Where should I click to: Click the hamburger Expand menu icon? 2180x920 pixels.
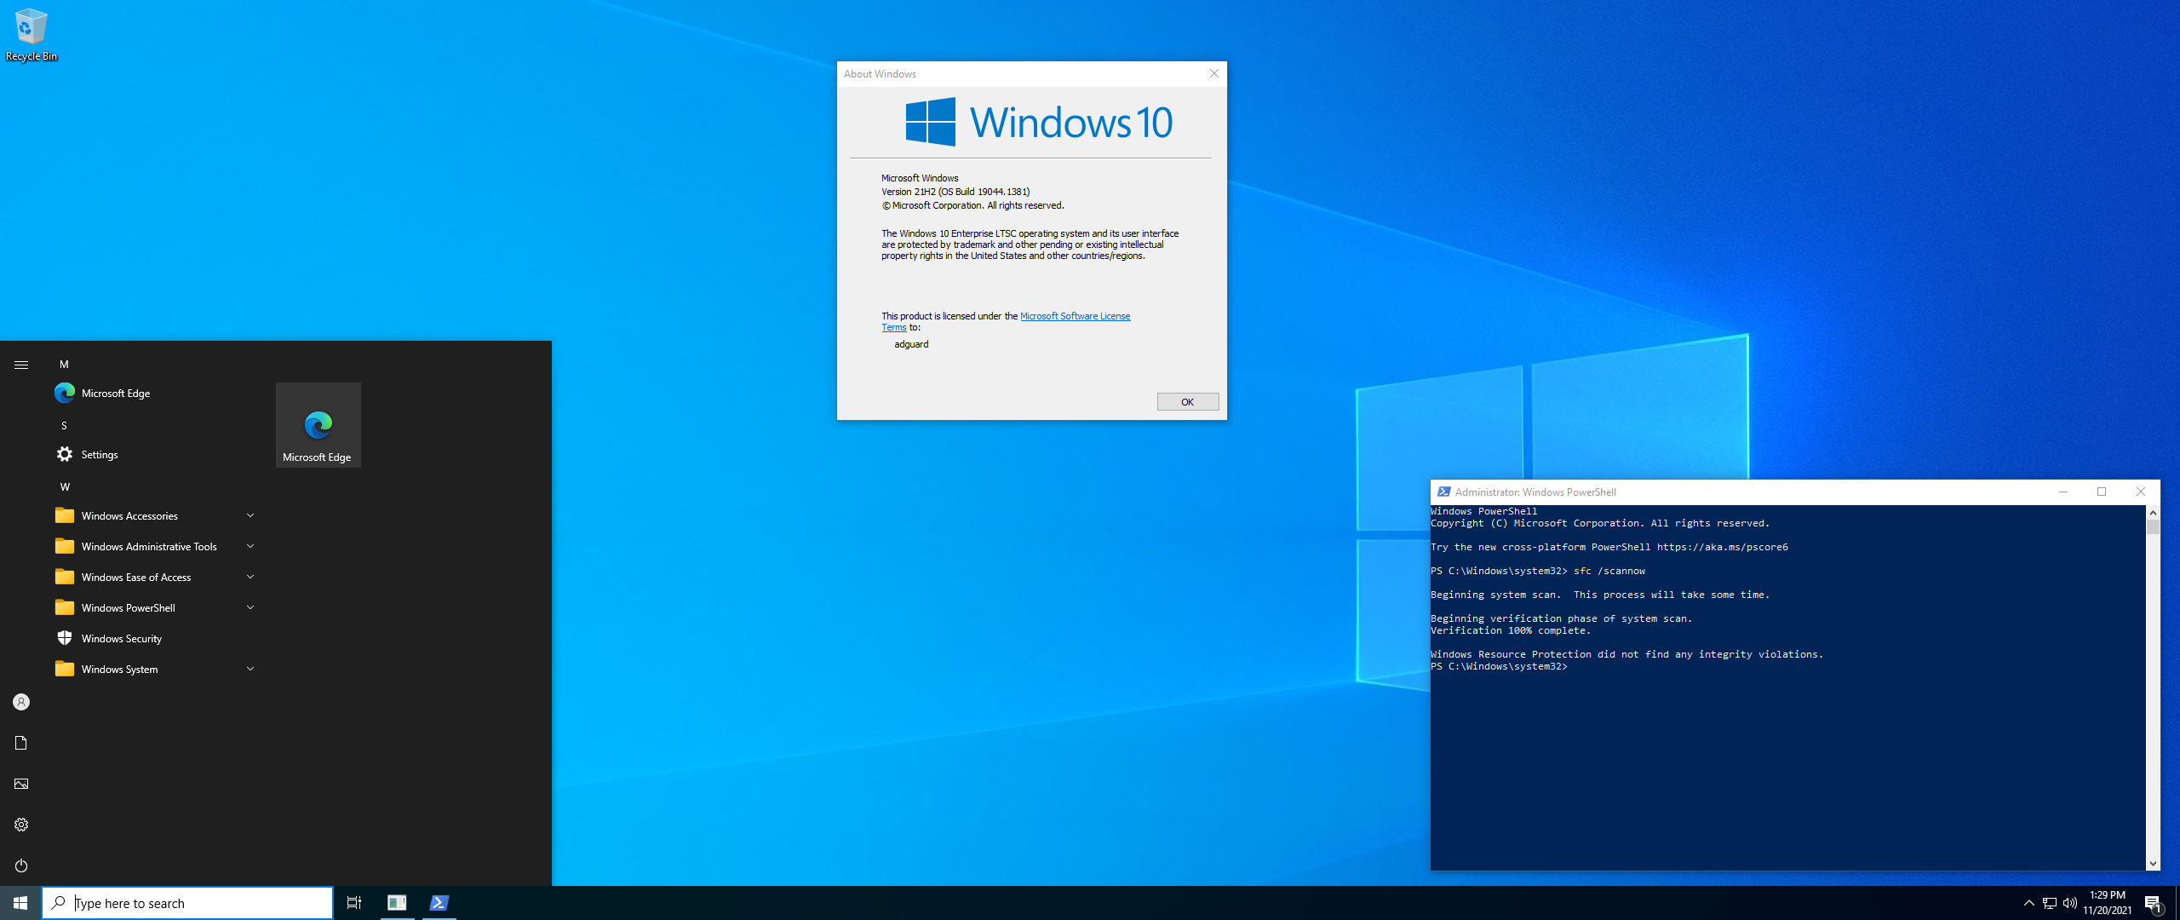(x=21, y=365)
